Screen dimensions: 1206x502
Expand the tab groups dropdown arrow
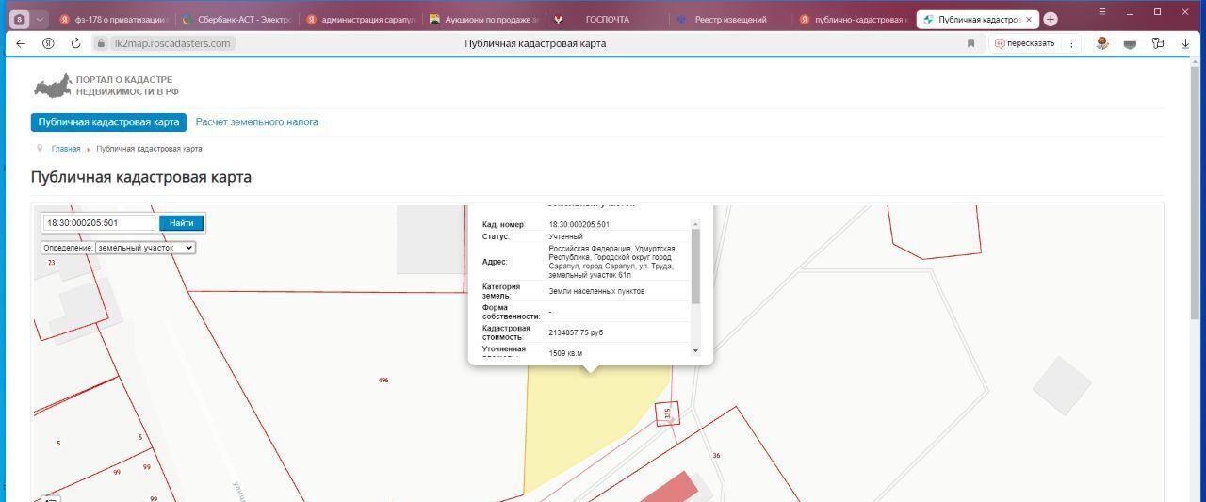[40, 19]
